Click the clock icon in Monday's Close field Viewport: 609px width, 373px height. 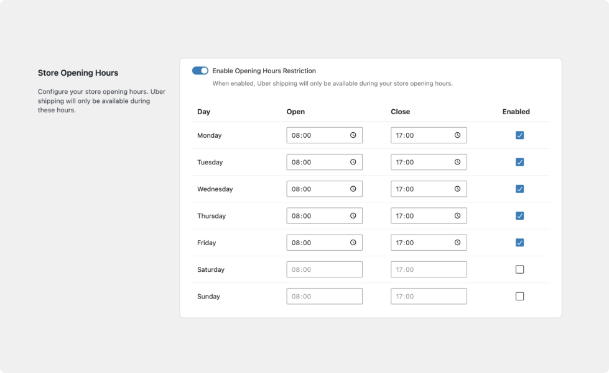pos(457,135)
